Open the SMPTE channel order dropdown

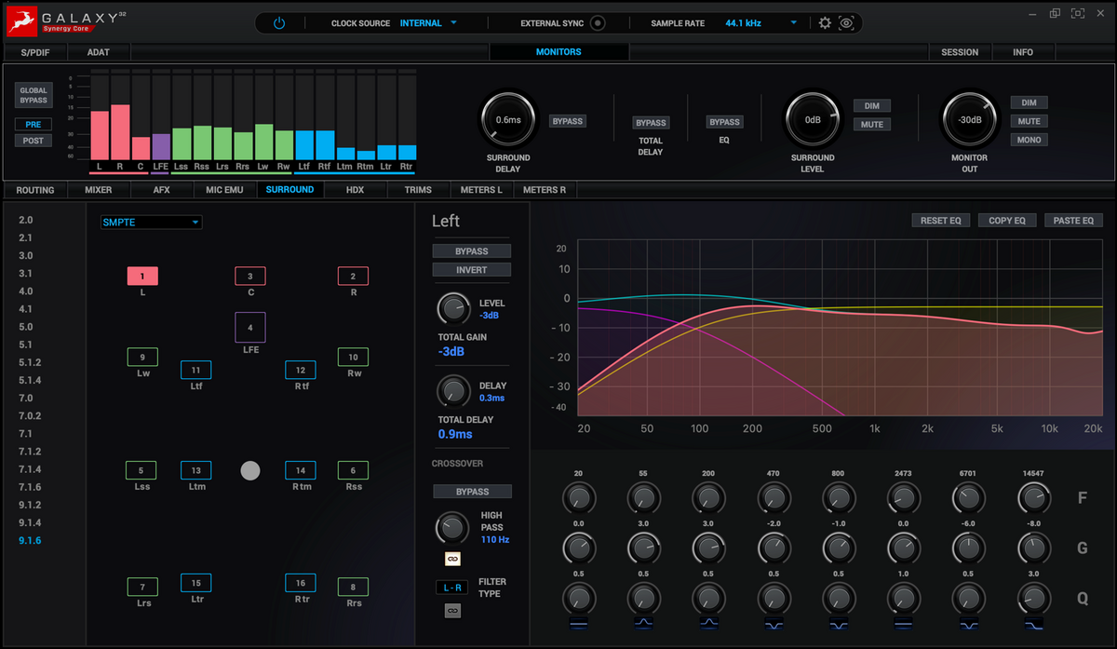coord(152,223)
